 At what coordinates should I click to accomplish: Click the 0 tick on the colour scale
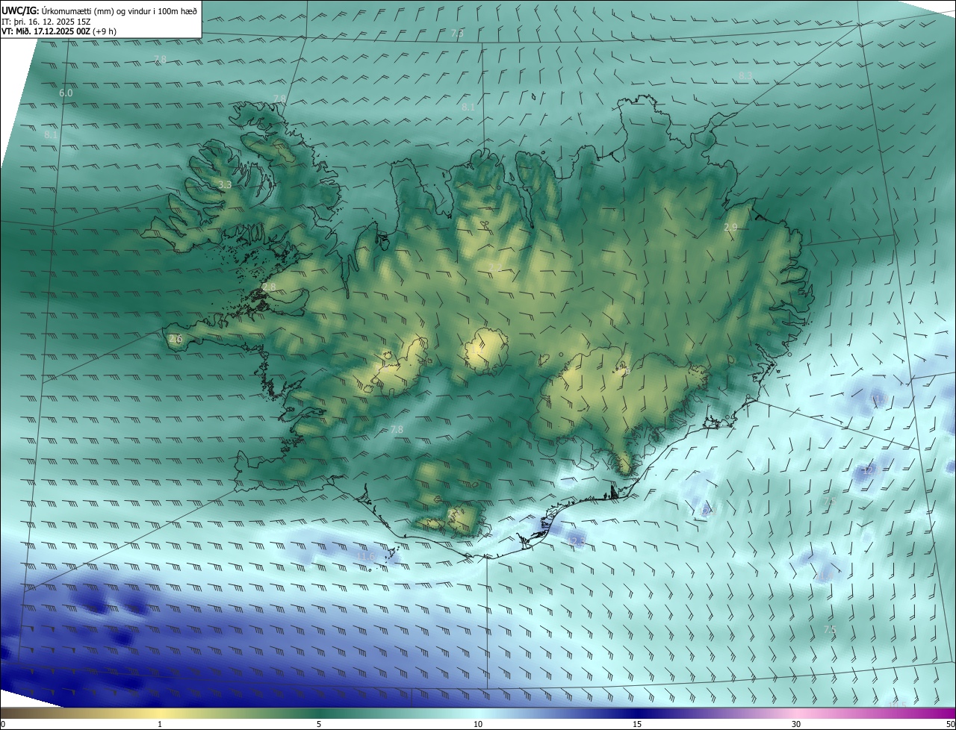(x=3, y=724)
